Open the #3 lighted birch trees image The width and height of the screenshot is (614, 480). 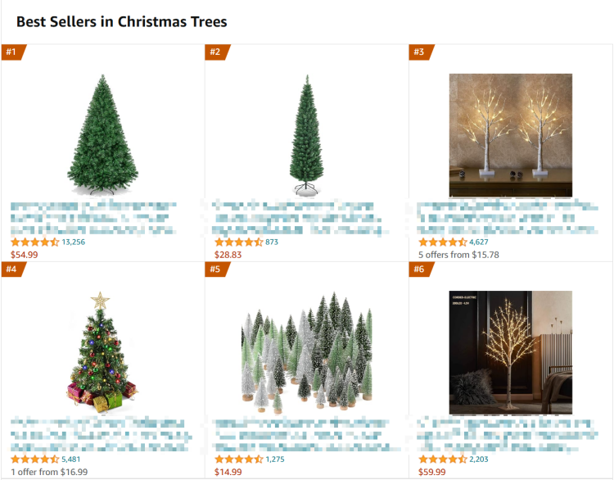[x=510, y=135]
